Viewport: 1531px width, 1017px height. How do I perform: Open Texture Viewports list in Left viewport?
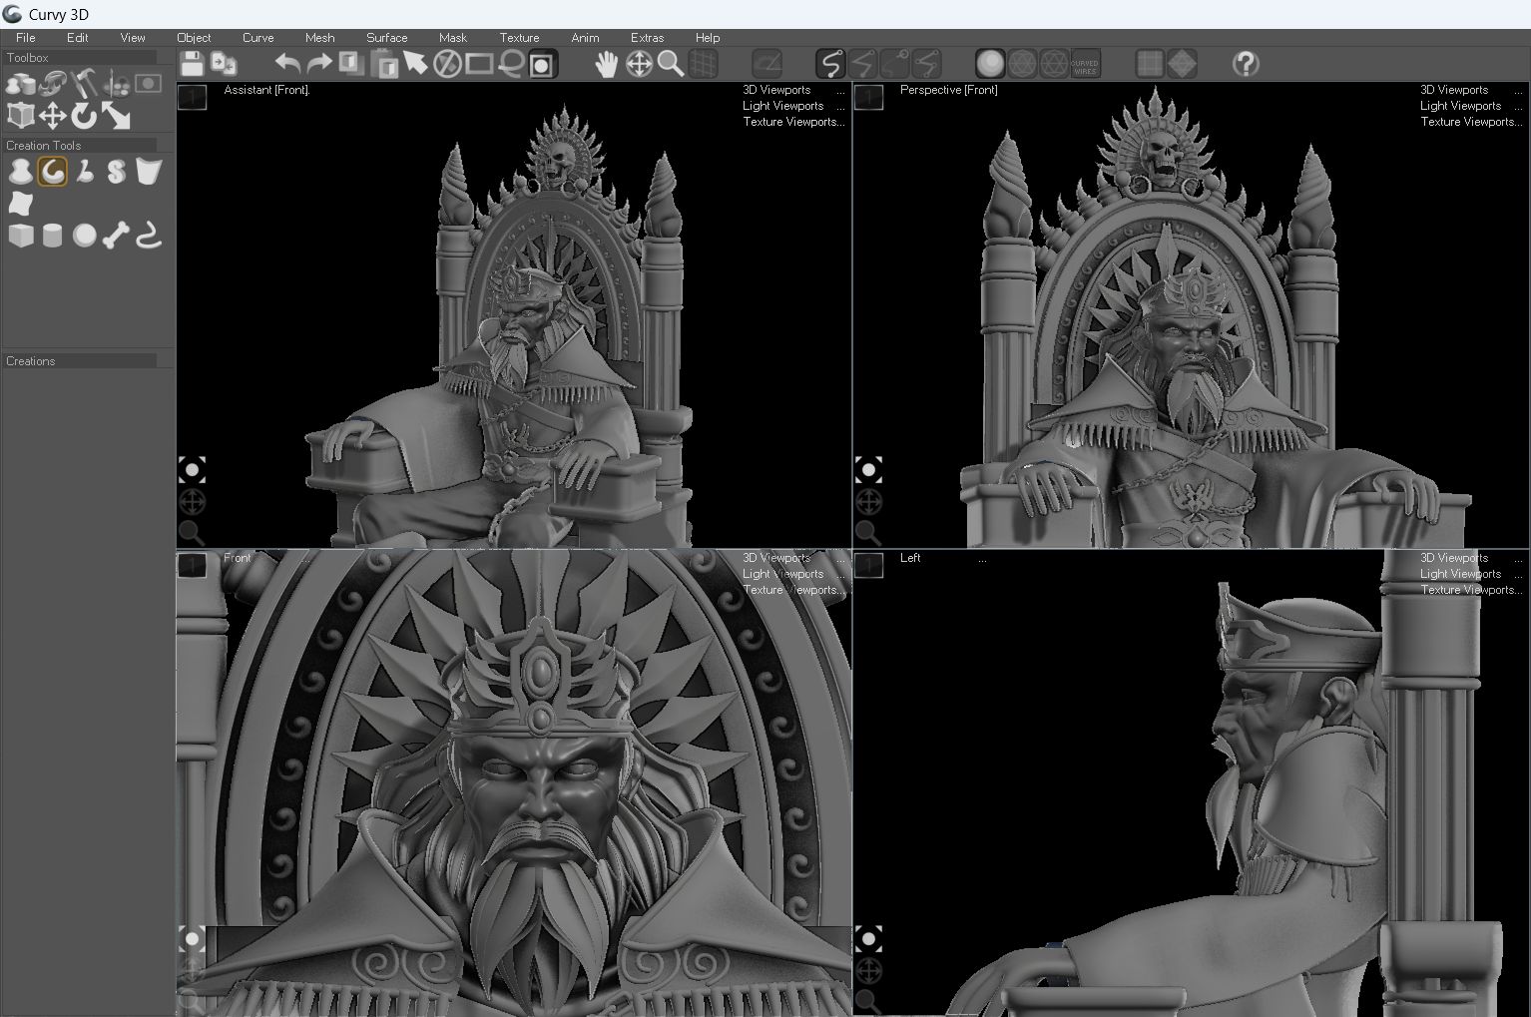pos(1470,590)
